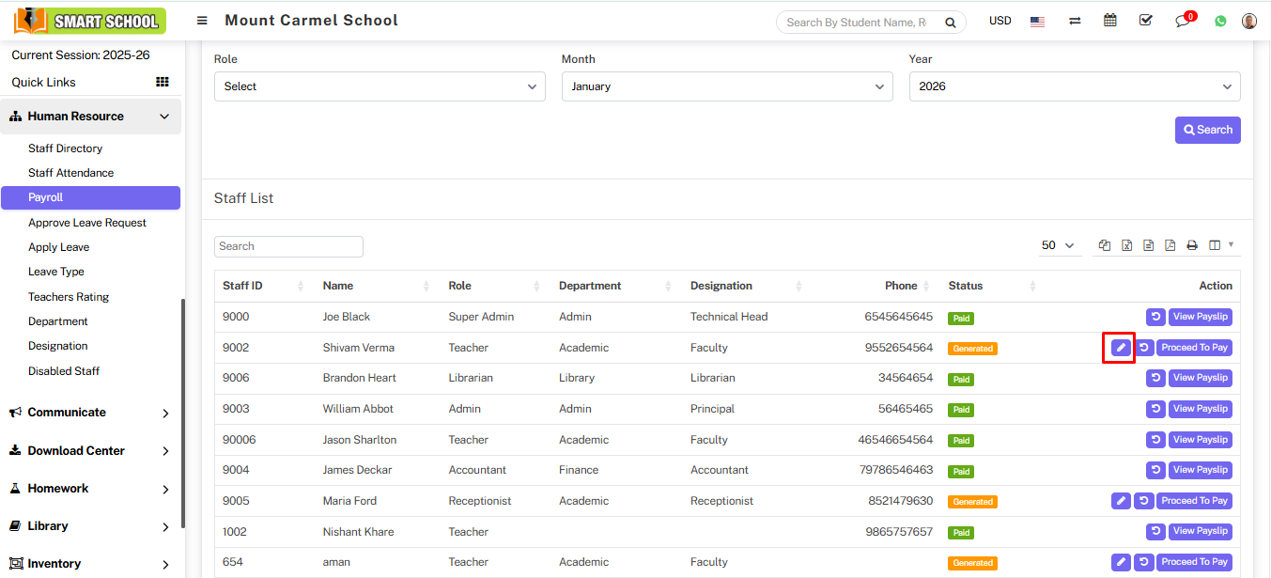
Task: Toggle column visibility dropdown
Action: (1220, 245)
